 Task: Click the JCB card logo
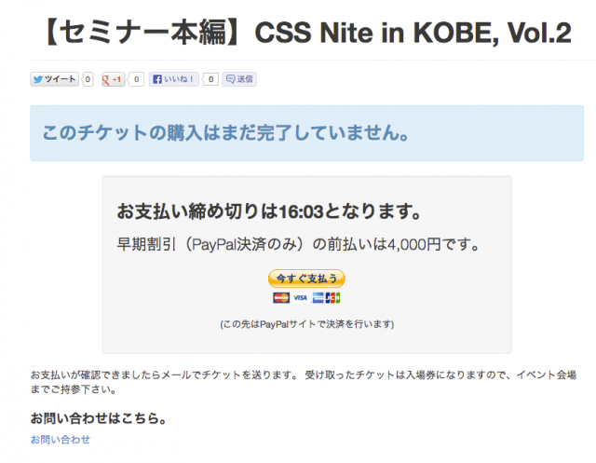point(333,298)
